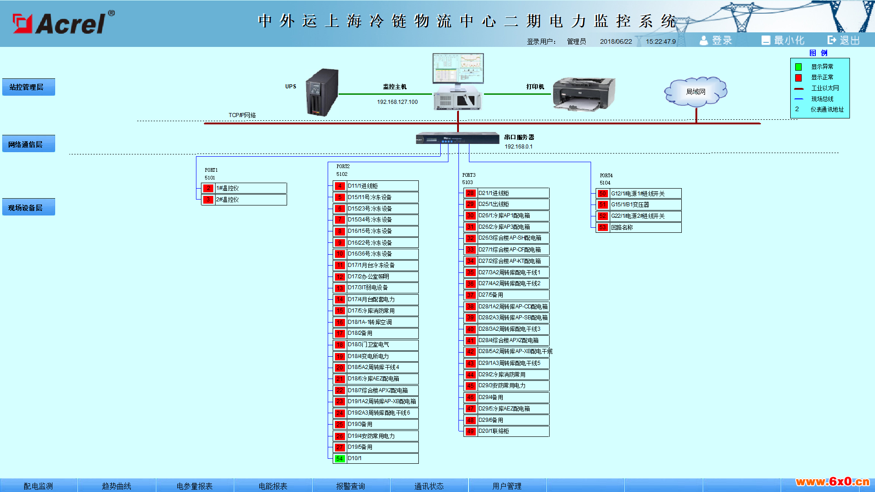The height and width of the screenshot is (492, 875).
Task: Click the 站控管理层 button
Action: tap(29, 87)
